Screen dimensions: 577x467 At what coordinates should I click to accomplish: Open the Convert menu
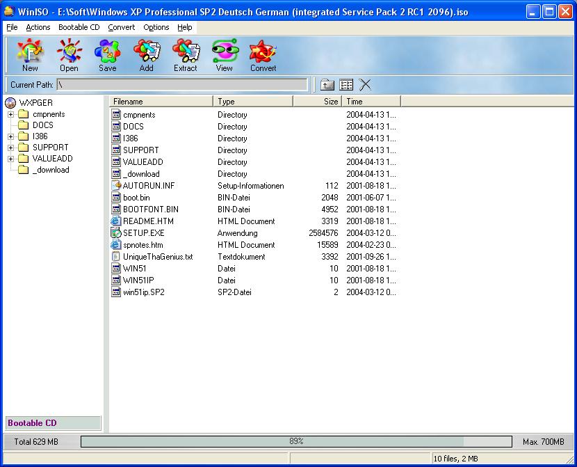pos(122,27)
